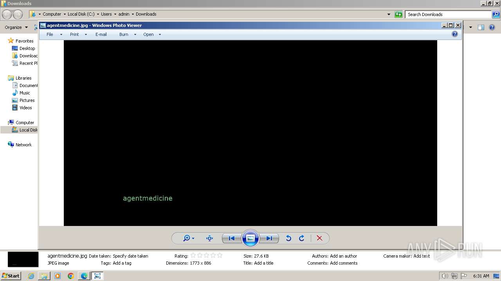501x281 pixels.
Task: Click the Search Downloads field
Action: point(449,14)
